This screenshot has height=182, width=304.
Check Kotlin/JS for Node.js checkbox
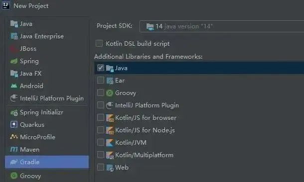point(101,130)
